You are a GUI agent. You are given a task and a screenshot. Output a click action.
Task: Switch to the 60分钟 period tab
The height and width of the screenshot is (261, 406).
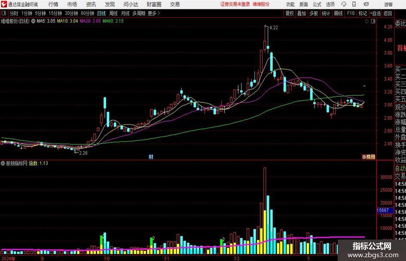tap(88, 13)
